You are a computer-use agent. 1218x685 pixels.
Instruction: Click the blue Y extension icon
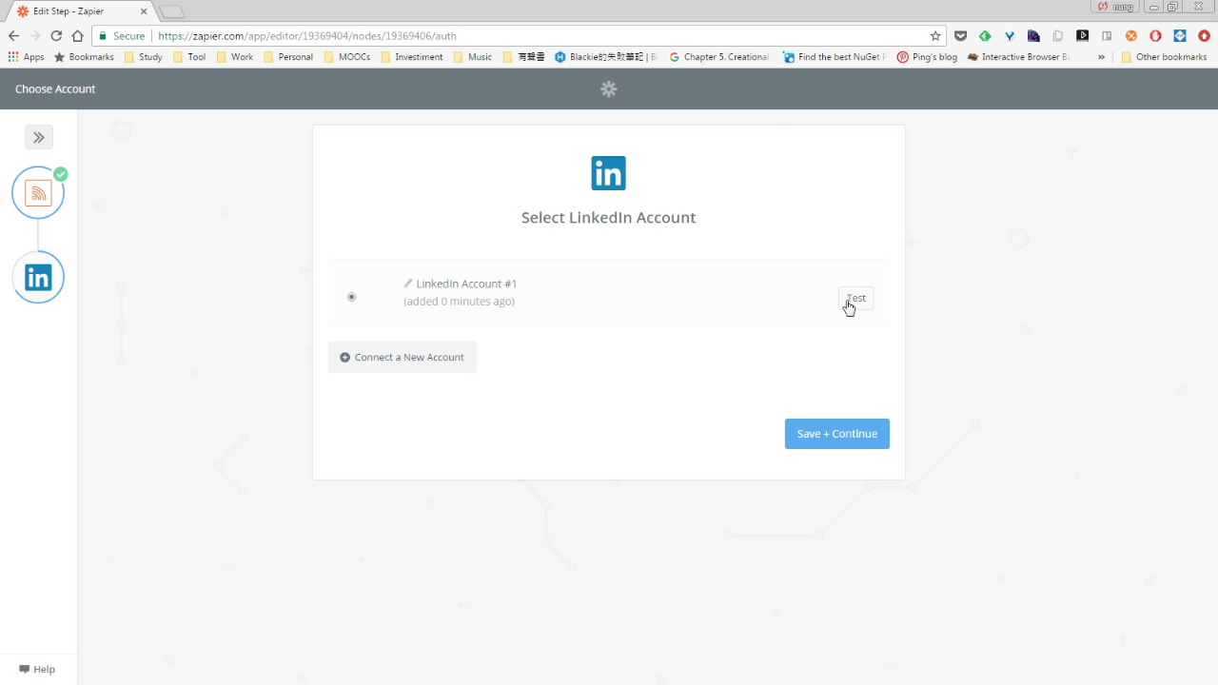point(1010,36)
